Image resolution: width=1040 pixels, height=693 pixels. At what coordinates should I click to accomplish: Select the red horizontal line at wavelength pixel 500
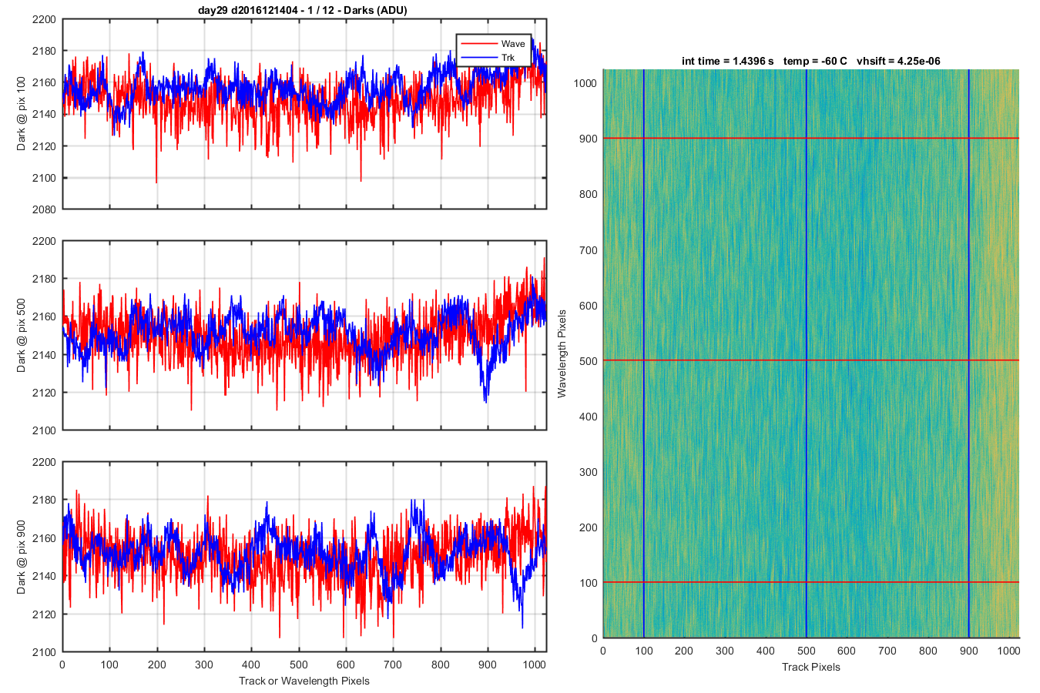point(811,360)
